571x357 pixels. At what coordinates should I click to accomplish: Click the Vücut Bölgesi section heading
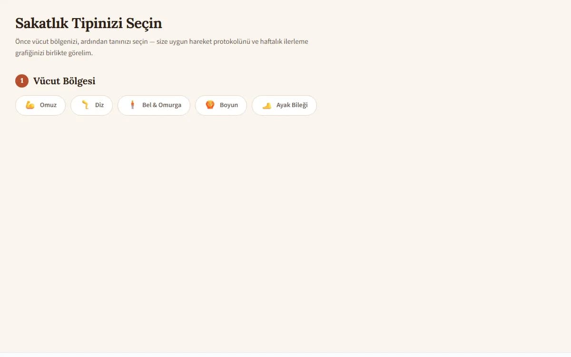coord(64,81)
